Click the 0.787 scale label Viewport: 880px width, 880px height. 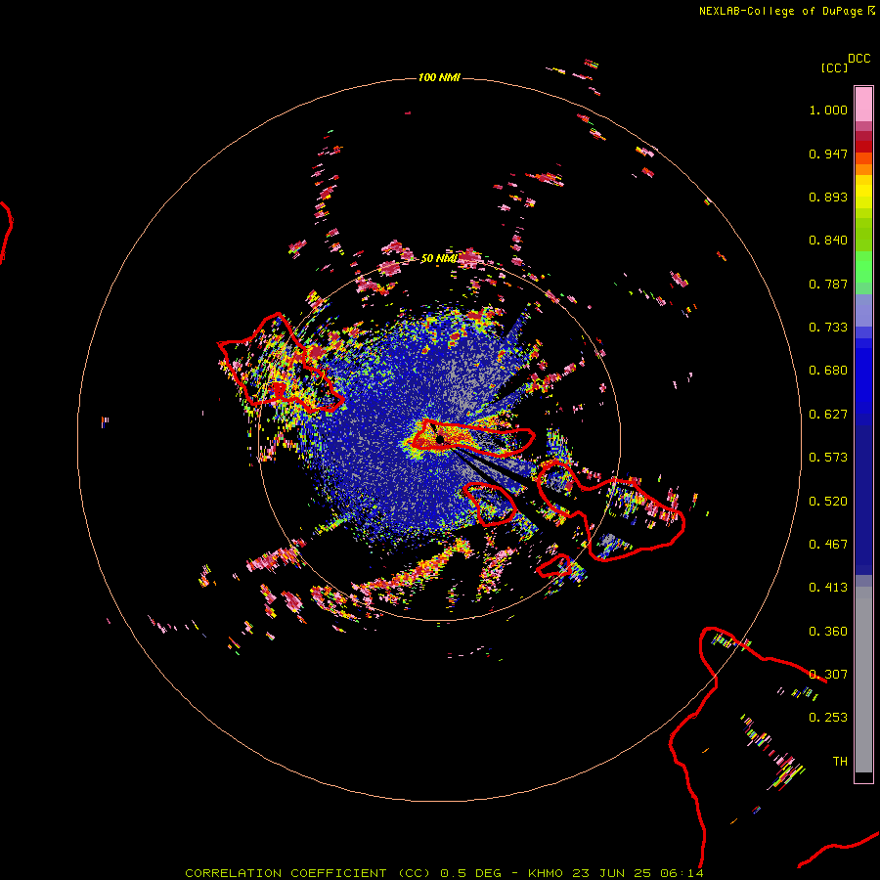(x=828, y=284)
